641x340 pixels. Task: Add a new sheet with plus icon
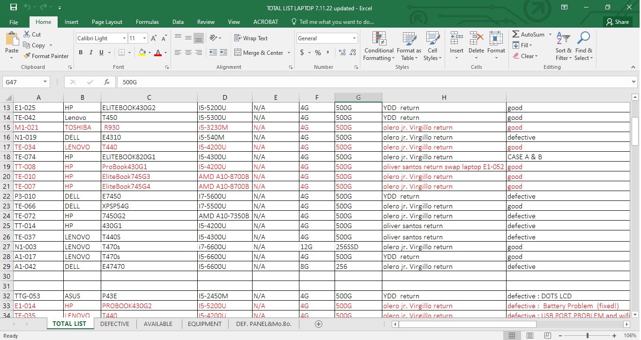coord(319,324)
